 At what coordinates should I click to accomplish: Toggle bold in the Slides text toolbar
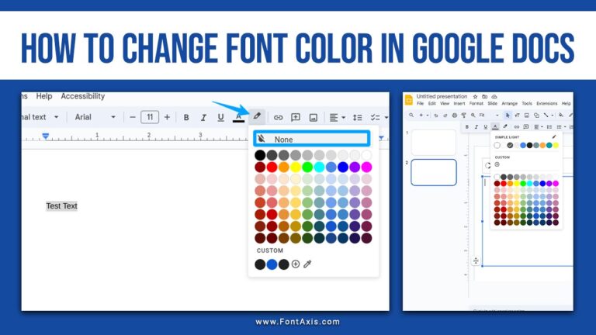coord(467,127)
